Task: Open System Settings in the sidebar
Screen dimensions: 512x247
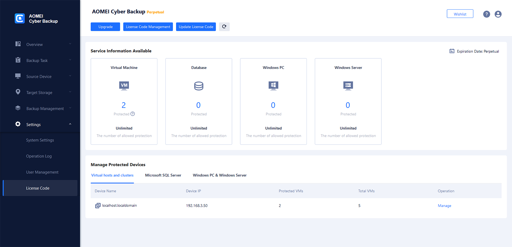Action: point(40,140)
